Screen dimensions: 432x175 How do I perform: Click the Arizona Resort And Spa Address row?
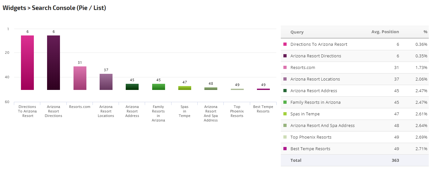coord(355,125)
